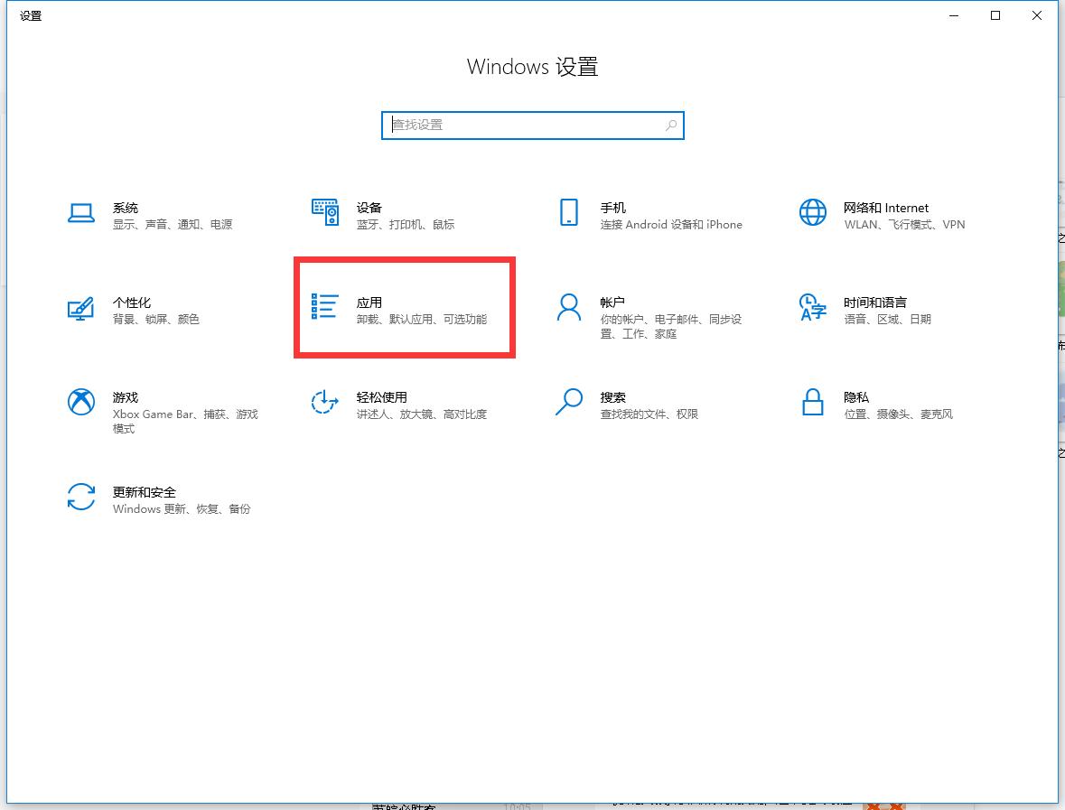Click the 设备 heading text
This screenshot has width=1065, height=810.
click(x=369, y=208)
